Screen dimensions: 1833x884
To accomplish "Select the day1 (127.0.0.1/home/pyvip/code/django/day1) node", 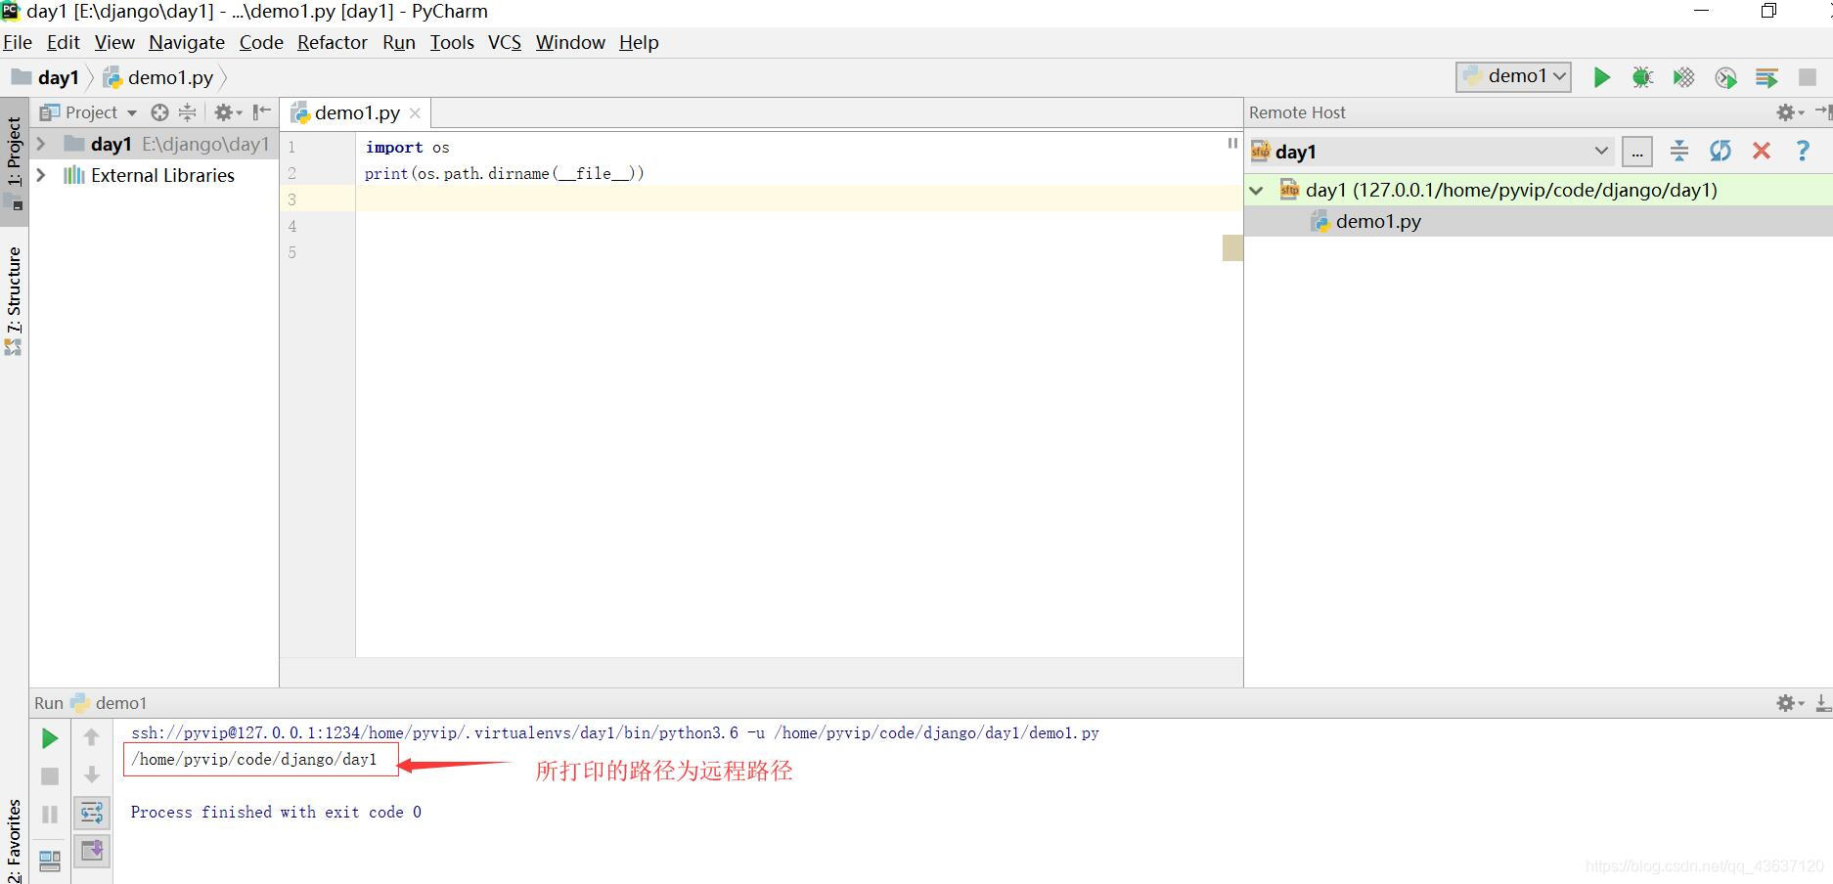I will tap(1539, 190).
